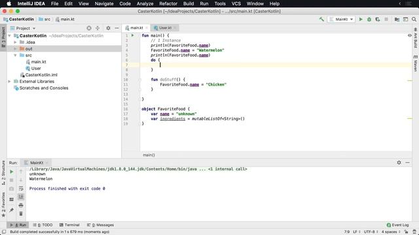Rerun MainKt from the Run panel
The width and height of the screenshot is (419, 235).
click(12, 172)
